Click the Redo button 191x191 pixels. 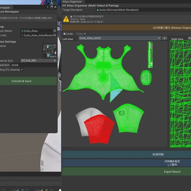tap(81, 34)
